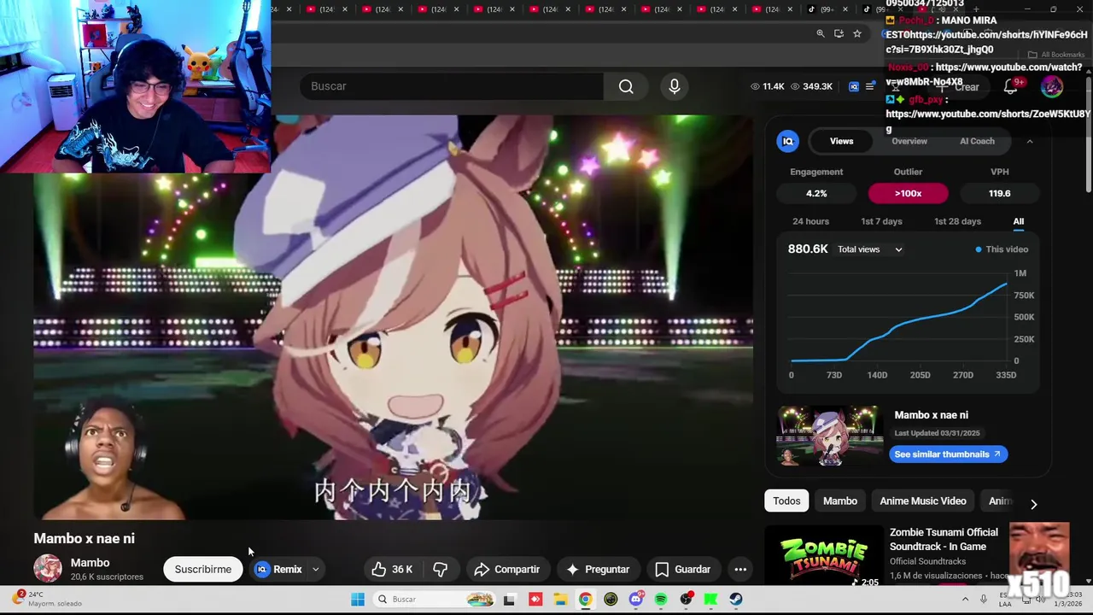Bookmark this page with the star icon
Screen dimensions: 1093x615
click(857, 33)
